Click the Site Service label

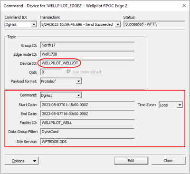pyautogui.click(x=27, y=142)
